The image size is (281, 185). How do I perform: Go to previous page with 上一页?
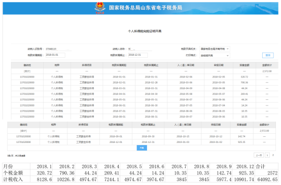tap(259, 155)
